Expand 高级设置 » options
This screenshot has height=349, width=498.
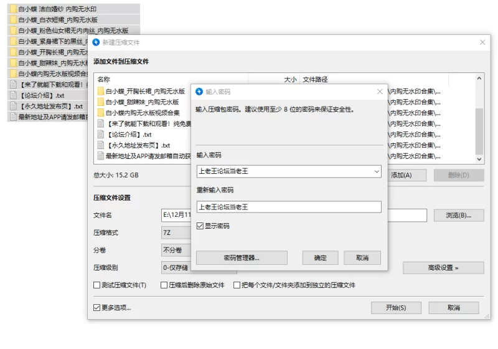tap(443, 267)
